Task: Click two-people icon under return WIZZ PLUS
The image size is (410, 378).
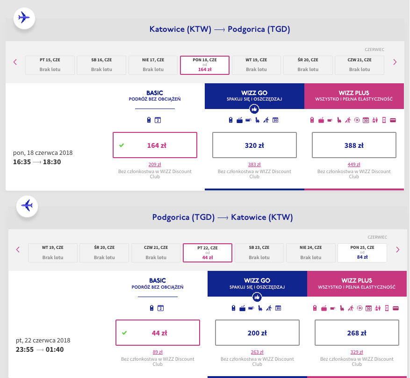Action: pos(378,308)
